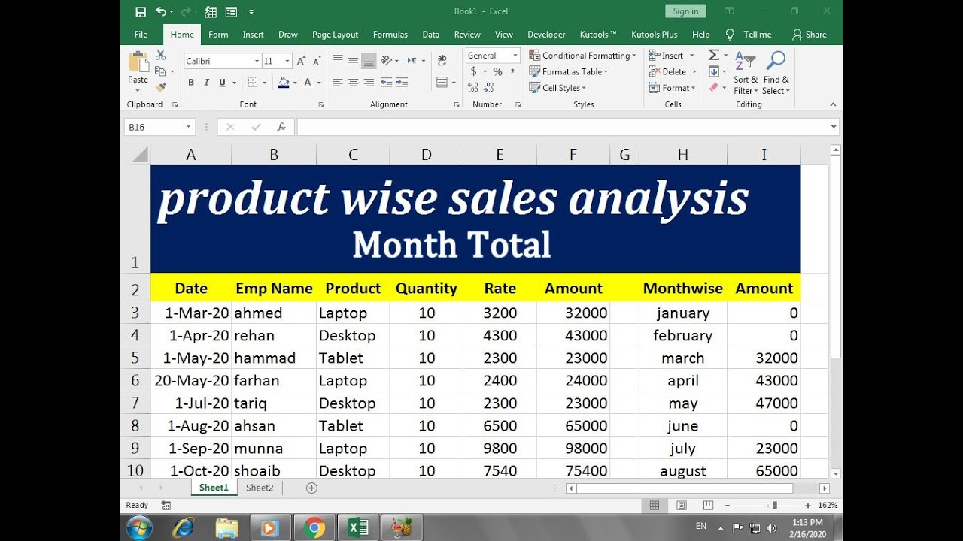Switch to Sheet2 tab
Image resolution: width=963 pixels, height=541 pixels.
tap(260, 488)
